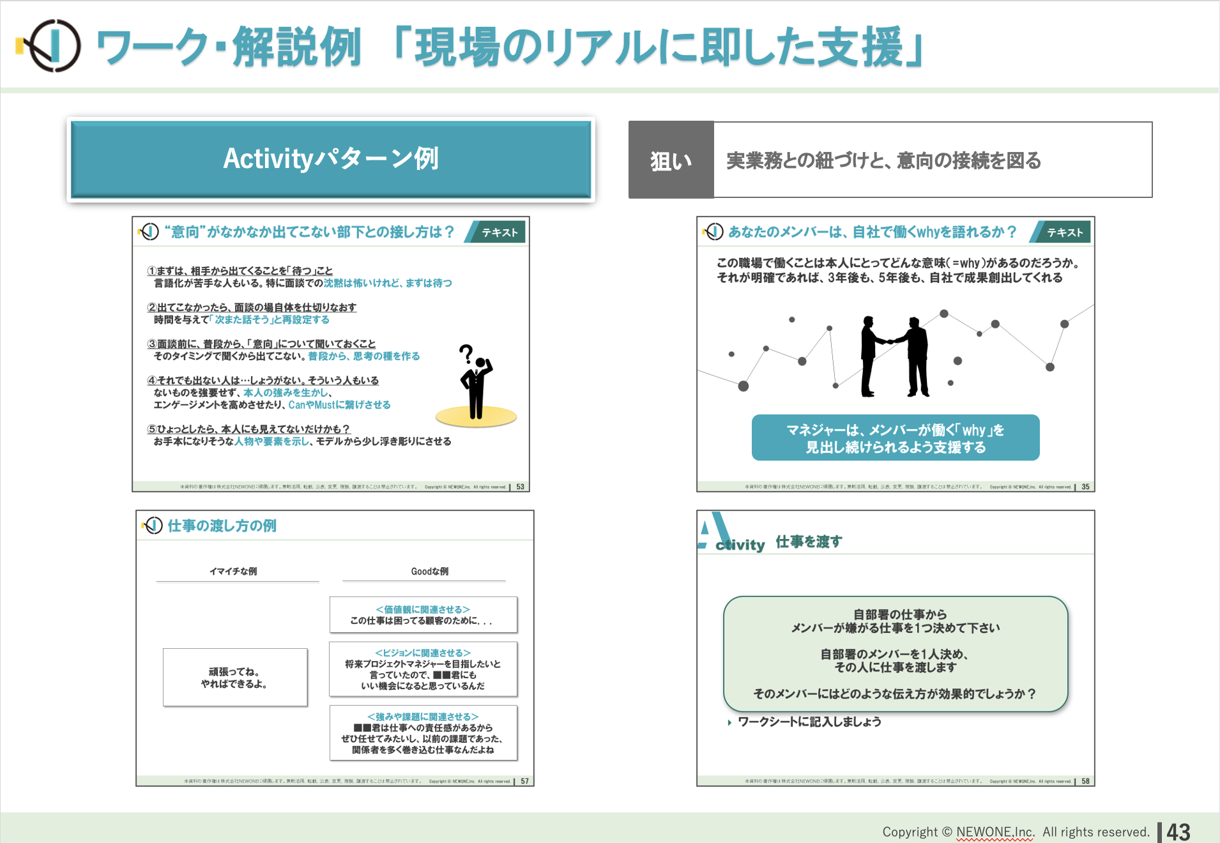Image resolution: width=1220 pixels, height=843 pixels.
Task: Click the NEWONE,Inc. name in the footer copyright
Action: [995, 832]
